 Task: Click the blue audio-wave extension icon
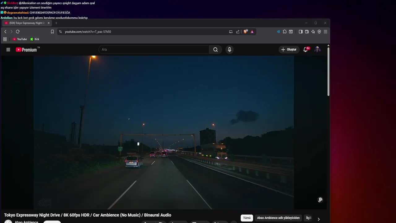278,32
